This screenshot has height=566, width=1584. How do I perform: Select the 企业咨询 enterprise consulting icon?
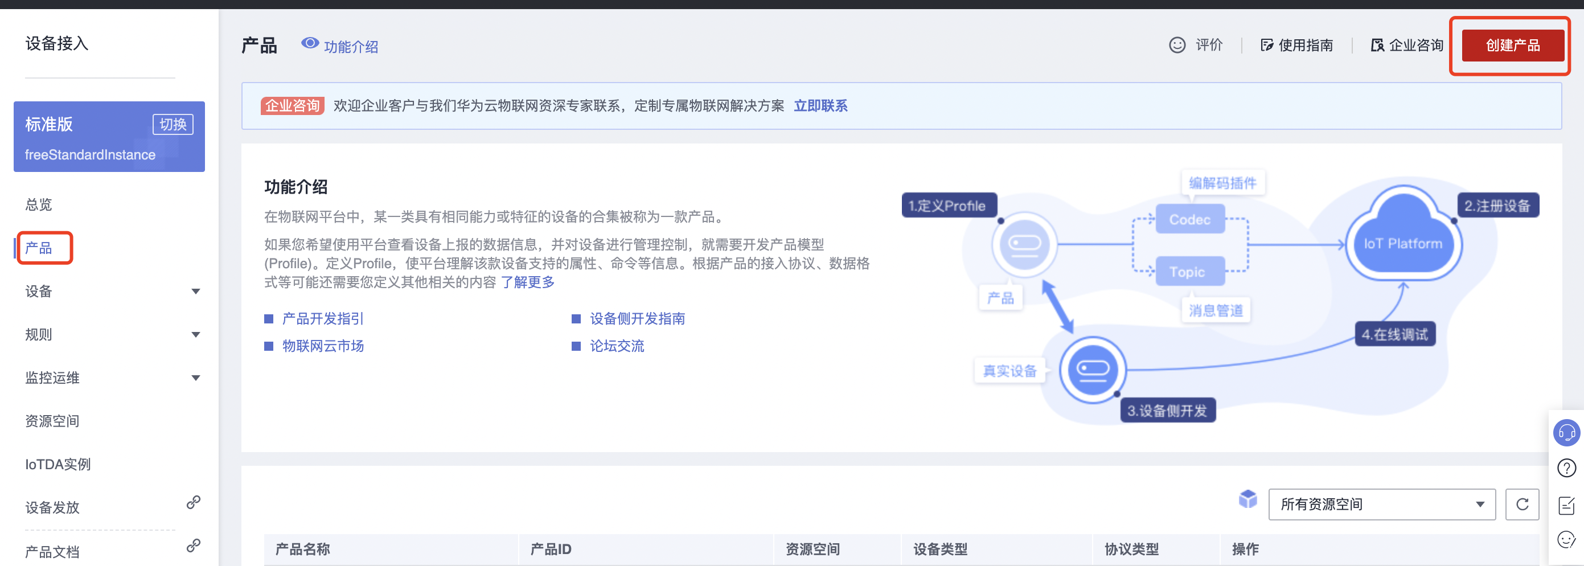click(x=1377, y=44)
